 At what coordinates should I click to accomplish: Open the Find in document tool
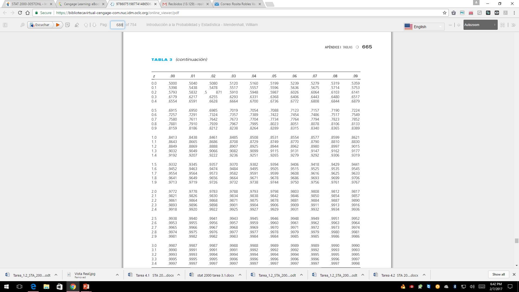tap(22, 25)
